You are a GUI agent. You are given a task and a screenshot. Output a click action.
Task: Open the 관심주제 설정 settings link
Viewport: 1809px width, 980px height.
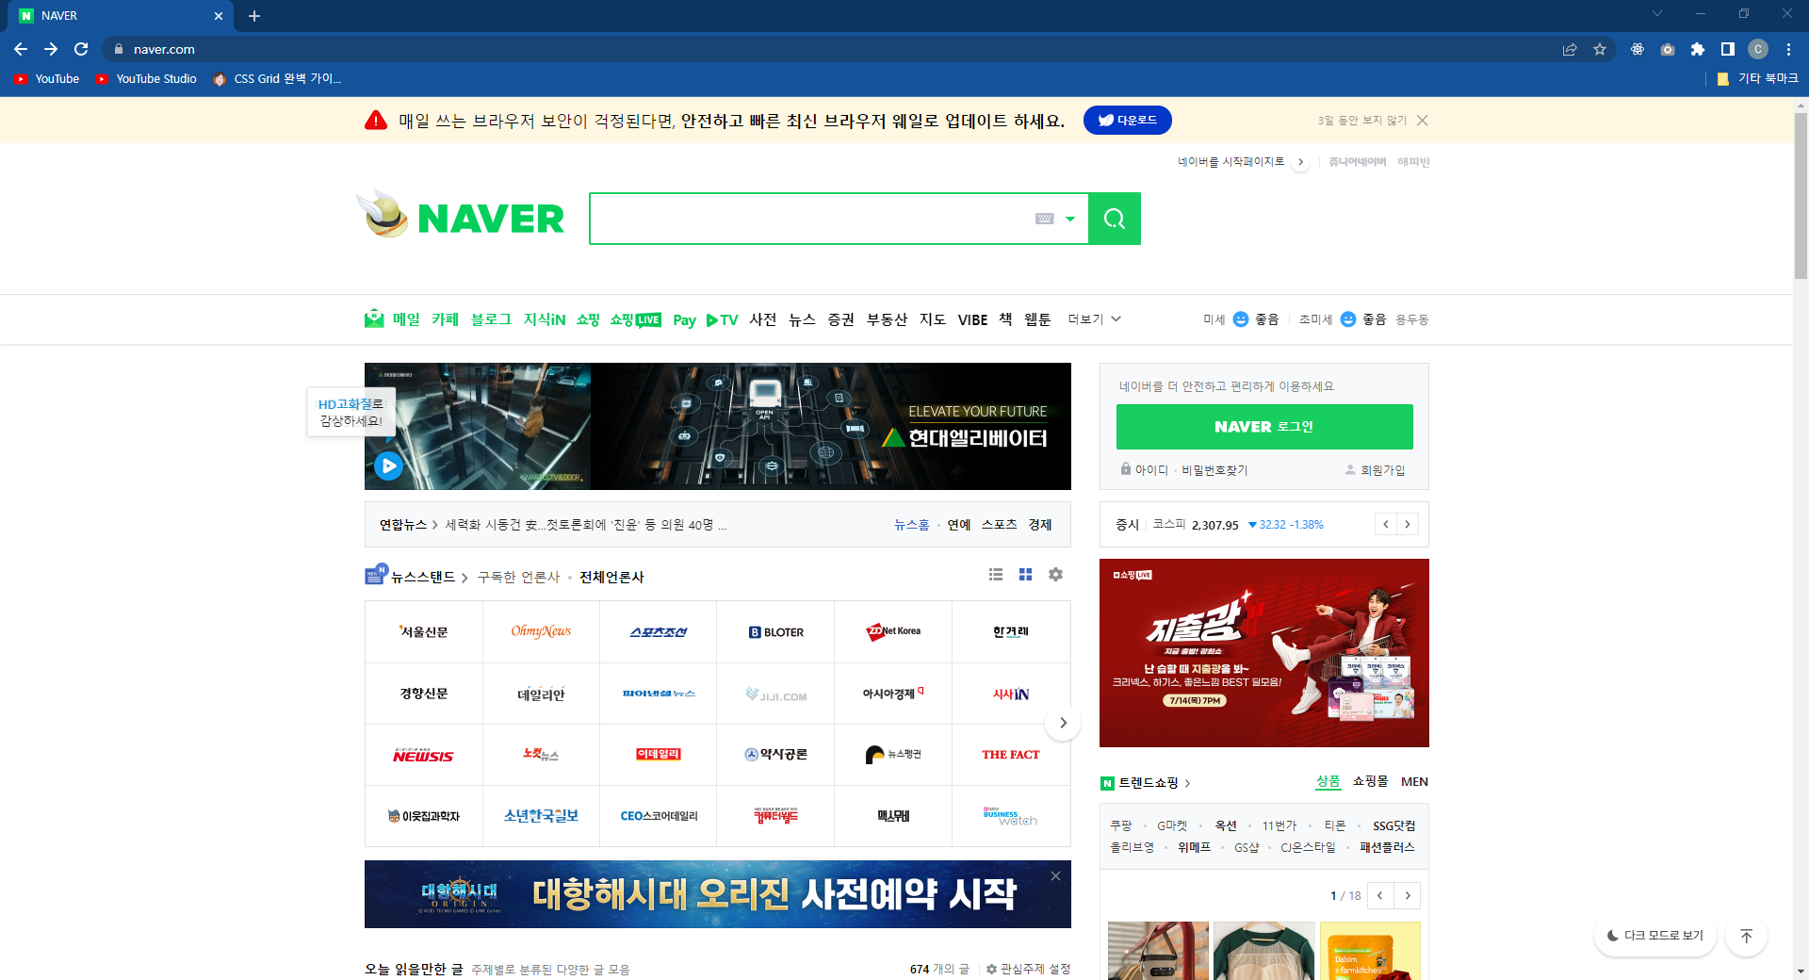(x=1028, y=969)
